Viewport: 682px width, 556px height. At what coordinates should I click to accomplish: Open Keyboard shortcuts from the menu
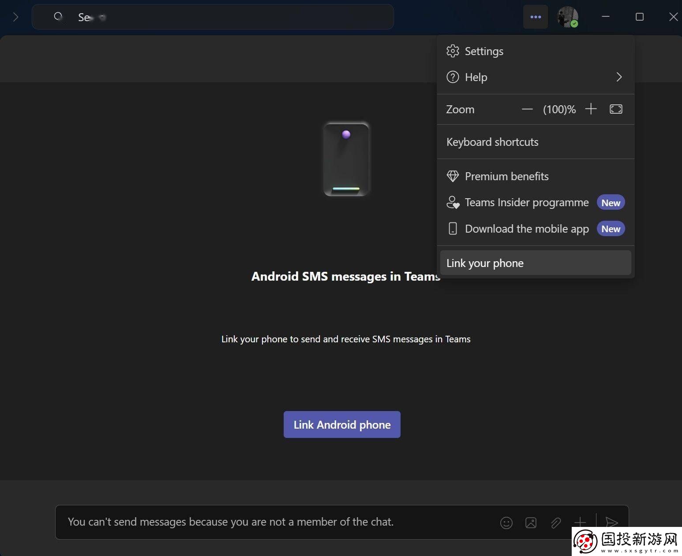point(536,142)
